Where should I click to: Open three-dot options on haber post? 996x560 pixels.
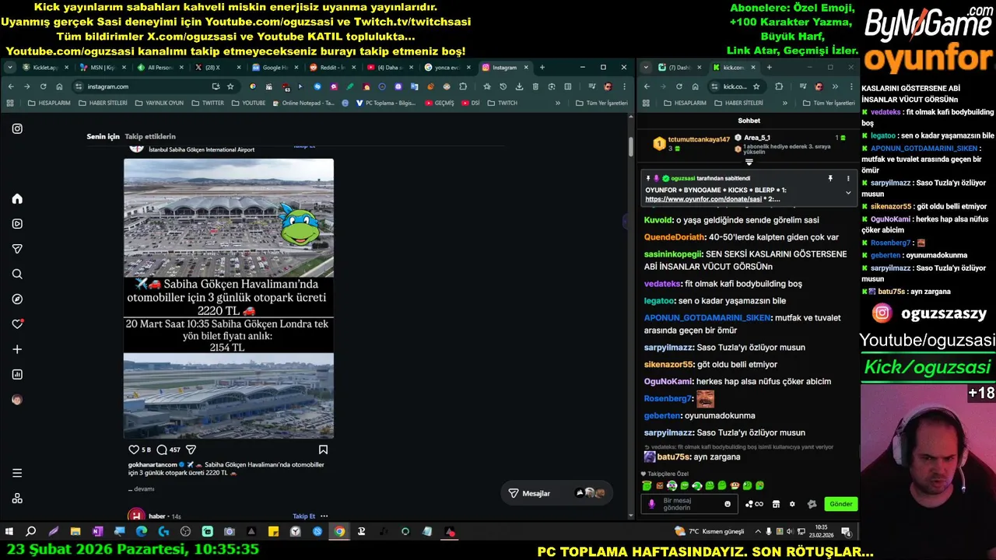tap(324, 516)
